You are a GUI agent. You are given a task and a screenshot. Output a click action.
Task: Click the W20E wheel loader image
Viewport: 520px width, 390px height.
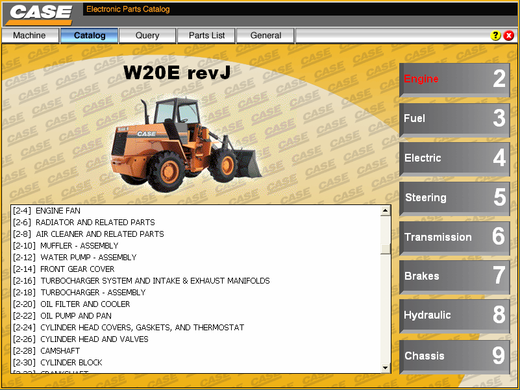pos(186,144)
